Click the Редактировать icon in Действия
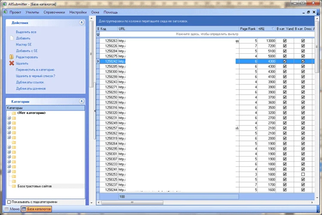 (x=12, y=57)
